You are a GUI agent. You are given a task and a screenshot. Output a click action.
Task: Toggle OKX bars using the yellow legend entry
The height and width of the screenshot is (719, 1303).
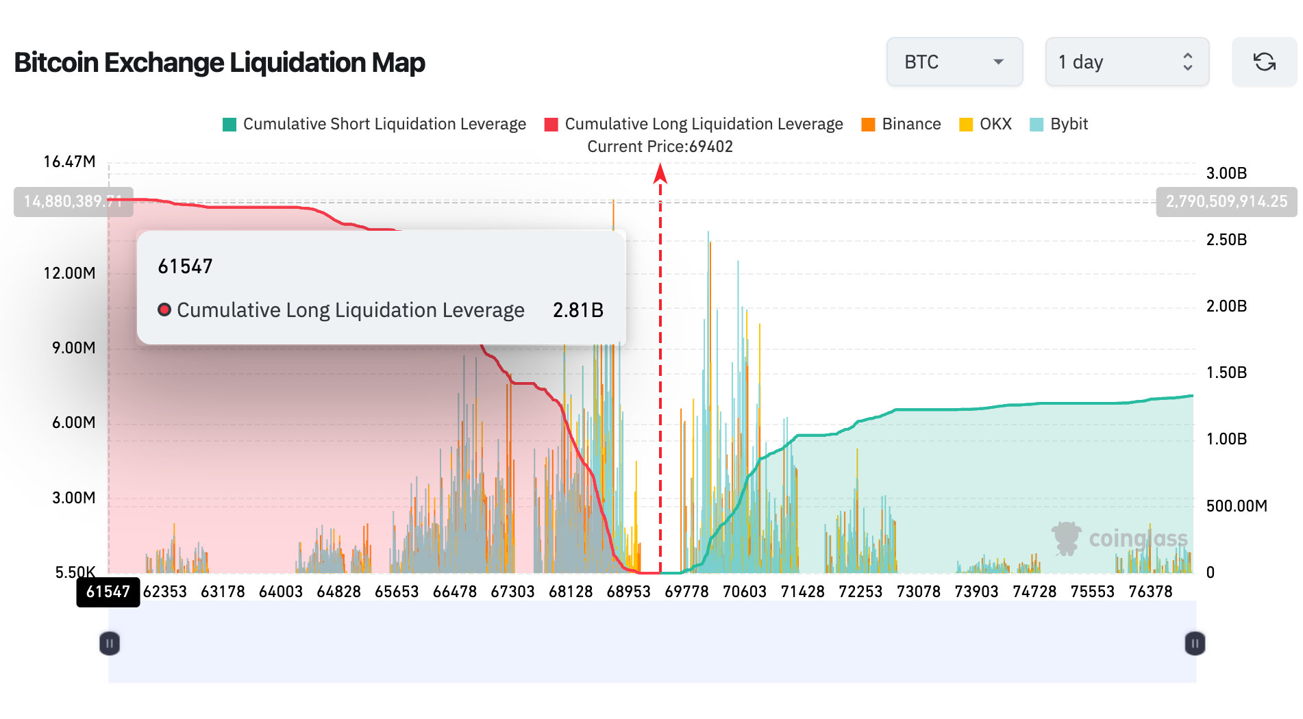click(x=965, y=124)
